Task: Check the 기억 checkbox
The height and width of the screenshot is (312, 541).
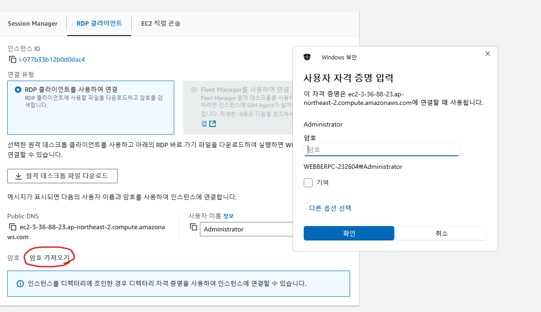Action: tap(308, 182)
